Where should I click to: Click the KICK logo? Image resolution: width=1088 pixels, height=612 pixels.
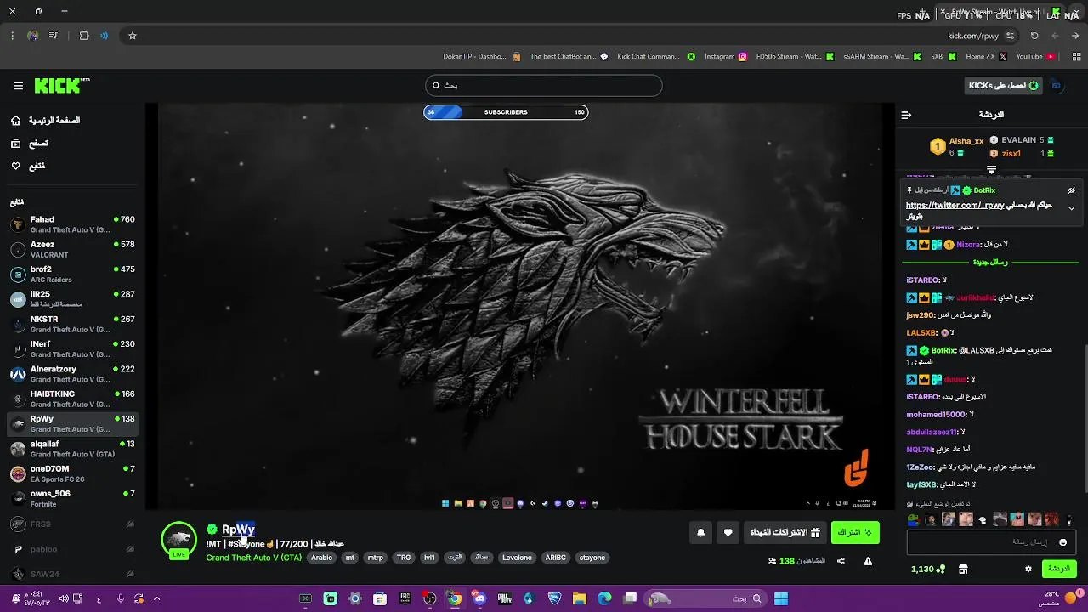point(61,86)
